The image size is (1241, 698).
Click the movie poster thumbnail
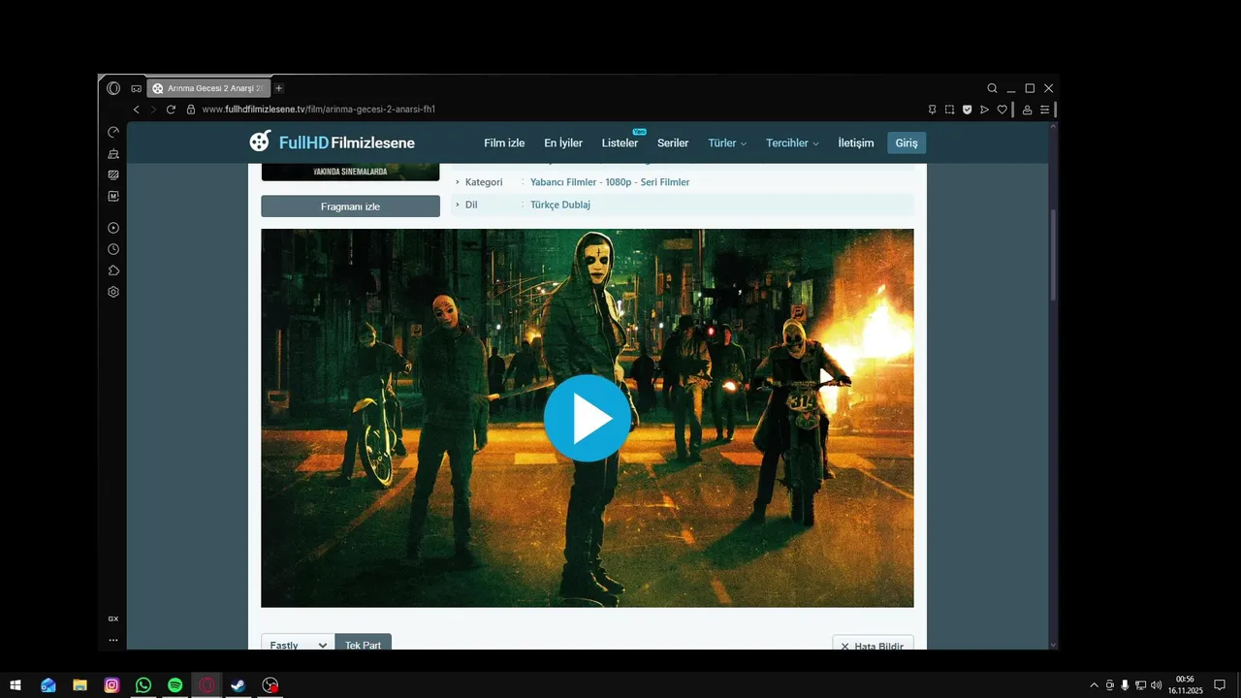point(350,173)
